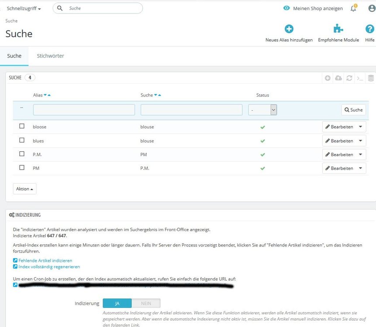Screen dimensions: 376x327
Task: Click the Suche filter button in table
Action: (353, 109)
